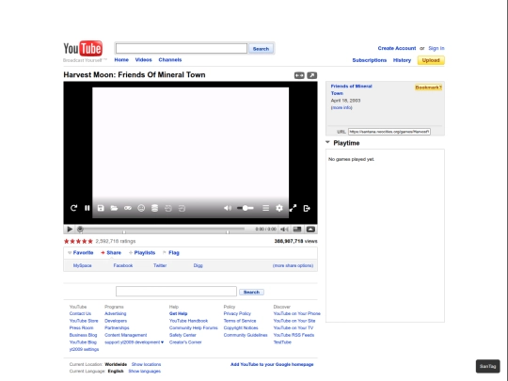Click the Bookmark? button
Image resolution: width=508 pixels, height=381 pixels.
point(428,87)
